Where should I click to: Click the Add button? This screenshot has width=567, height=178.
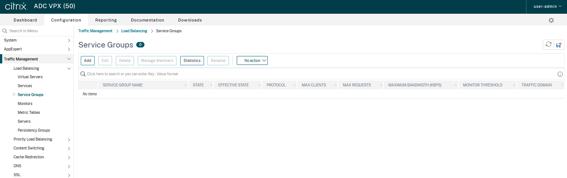tap(87, 60)
